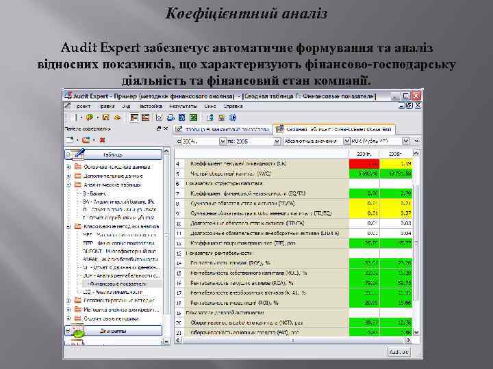Click the data table vertical scroll down arrow

point(416,332)
